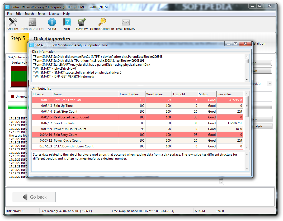Viewport: 283px width, 221px height.
Task: Click the green progress bar in main window
Action: click(18, 107)
